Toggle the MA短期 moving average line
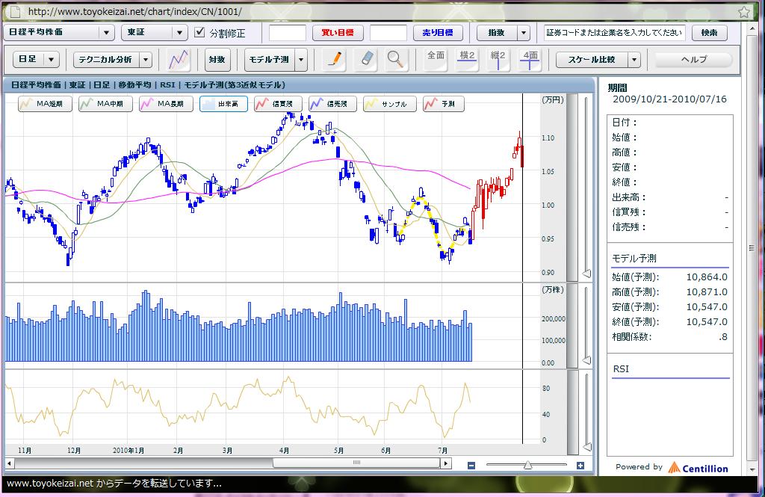Screen dimensions: 765x497 [x=46, y=105]
